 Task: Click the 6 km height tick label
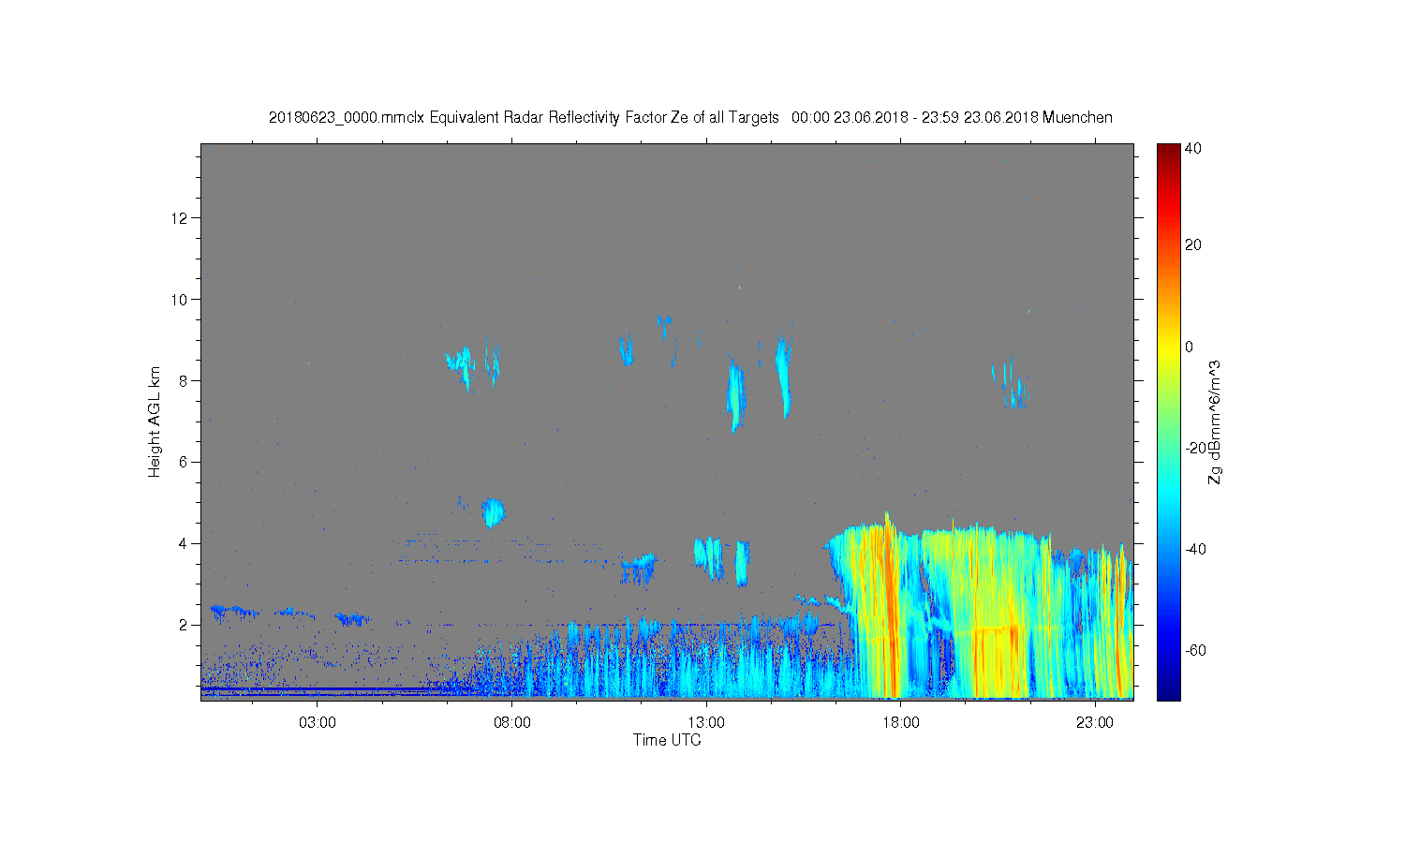click(185, 462)
